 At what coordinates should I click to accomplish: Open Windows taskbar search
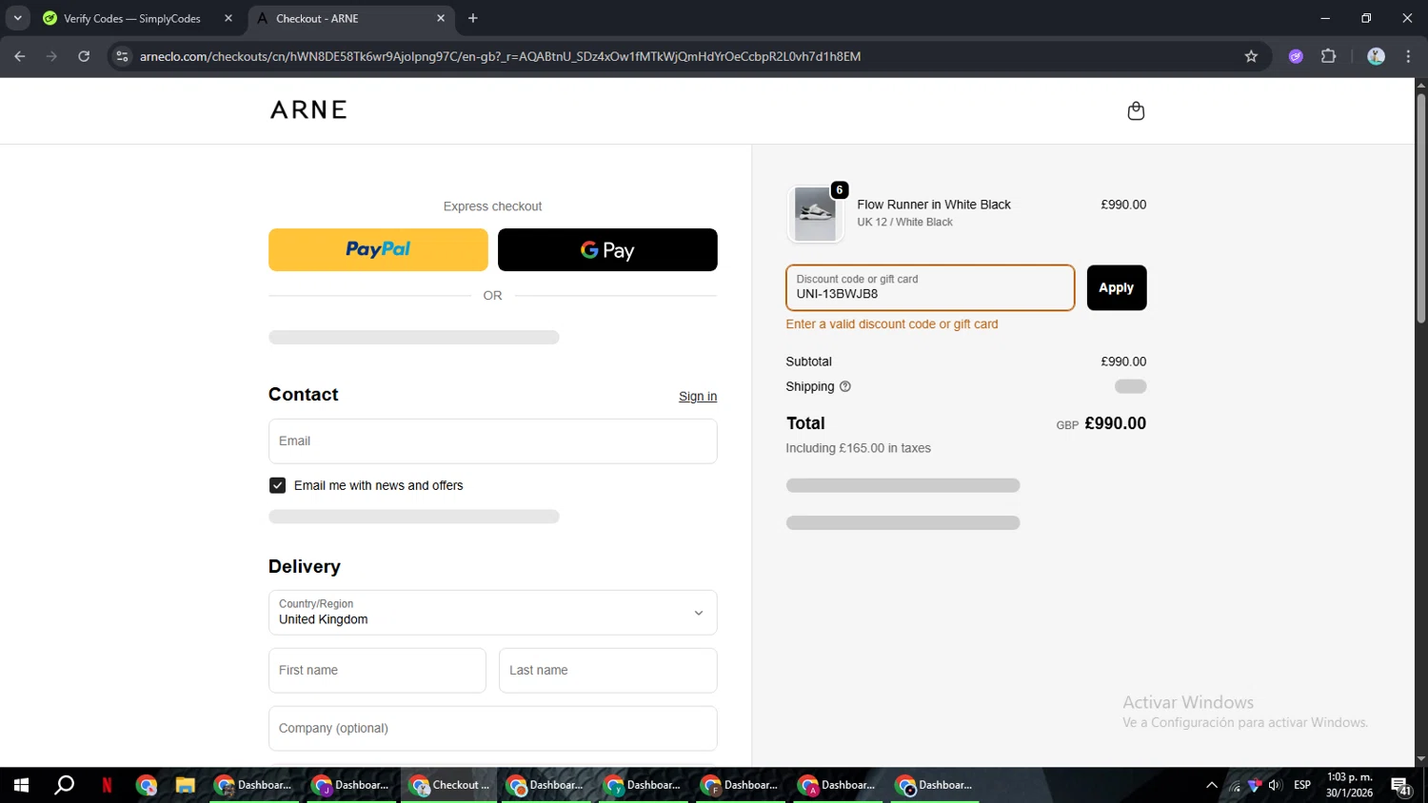click(64, 785)
